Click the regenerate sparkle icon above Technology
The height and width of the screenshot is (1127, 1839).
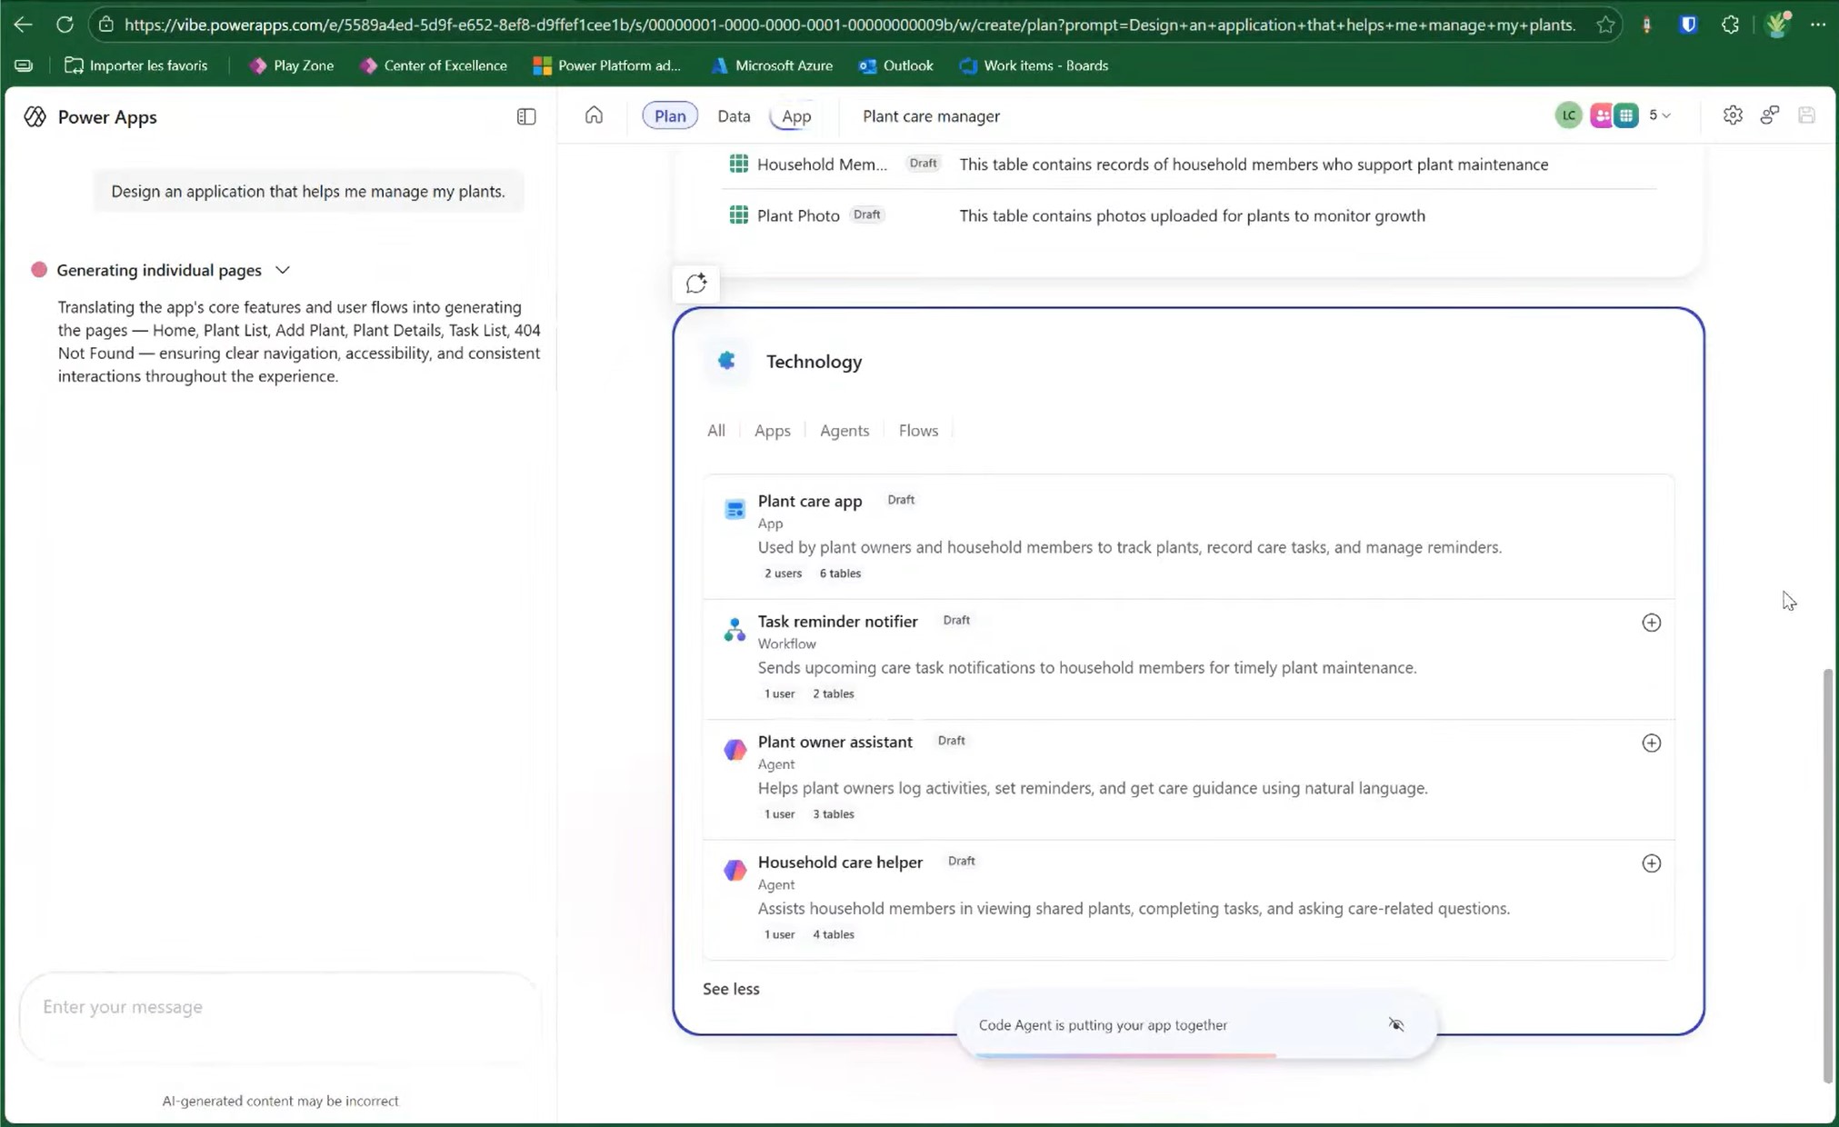click(696, 284)
